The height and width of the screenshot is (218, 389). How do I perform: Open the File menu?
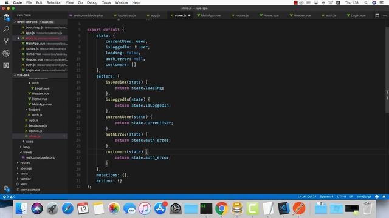point(29,2)
